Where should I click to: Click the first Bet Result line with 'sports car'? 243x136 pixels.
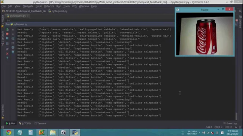tap(94, 29)
